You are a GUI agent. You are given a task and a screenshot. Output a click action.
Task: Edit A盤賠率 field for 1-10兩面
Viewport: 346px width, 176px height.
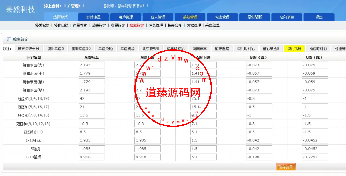(92, 140)
